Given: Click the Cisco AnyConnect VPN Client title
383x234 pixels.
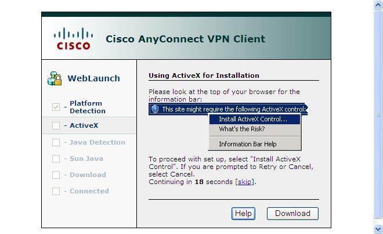Looking at the screenshot, I should point(185,39).
